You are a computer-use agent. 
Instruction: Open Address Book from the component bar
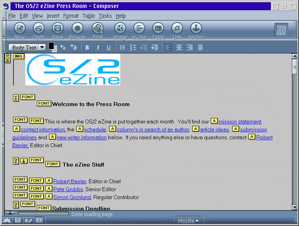[x=39, y=220]
